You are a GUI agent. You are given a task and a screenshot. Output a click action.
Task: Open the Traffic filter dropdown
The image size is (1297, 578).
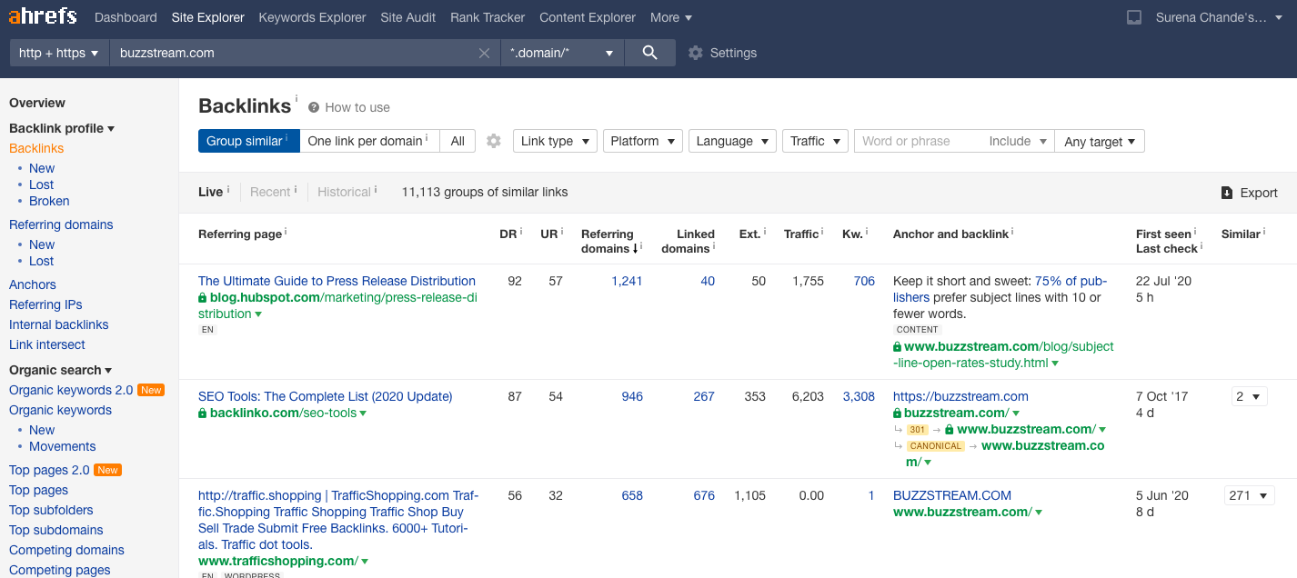(x=815, y=141)
